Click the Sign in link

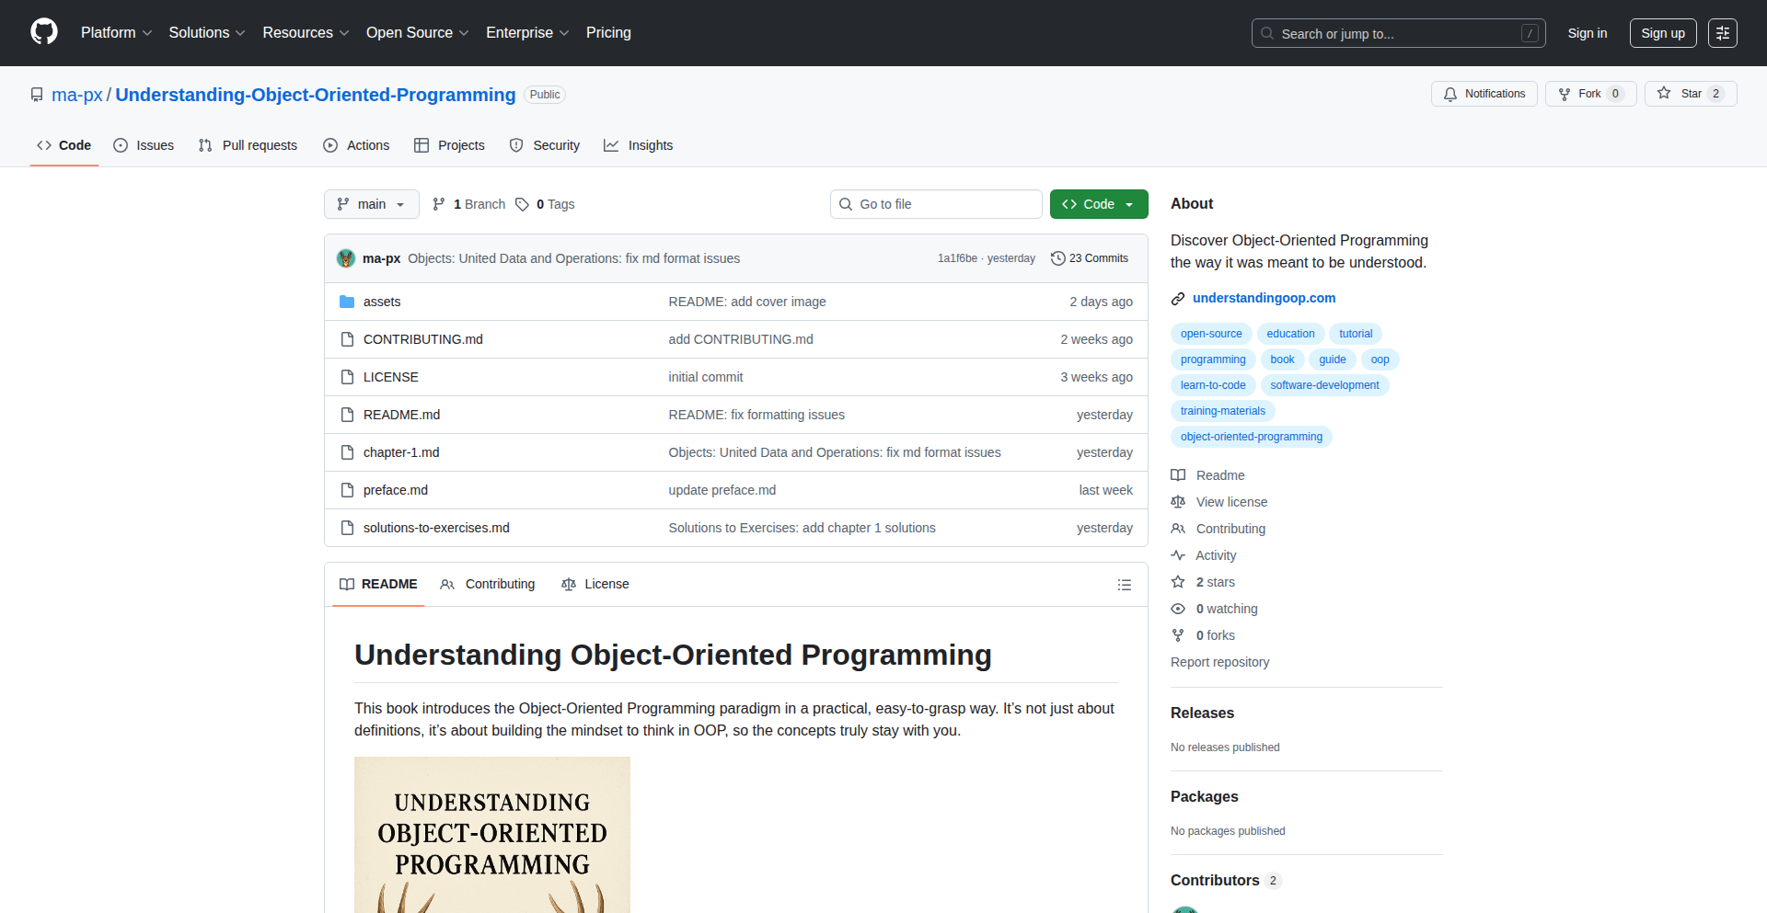pyautogui.click(x=1587, y=33)
